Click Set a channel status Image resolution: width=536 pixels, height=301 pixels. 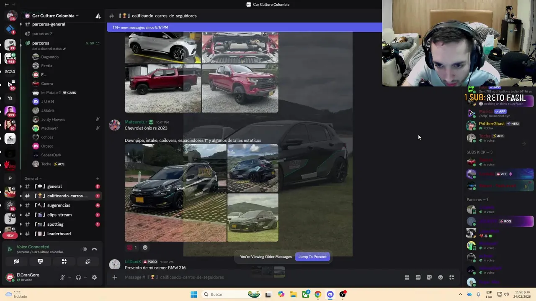pos(49,49)
